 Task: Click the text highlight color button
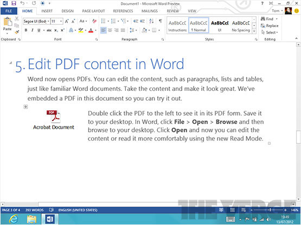point(81,30)
